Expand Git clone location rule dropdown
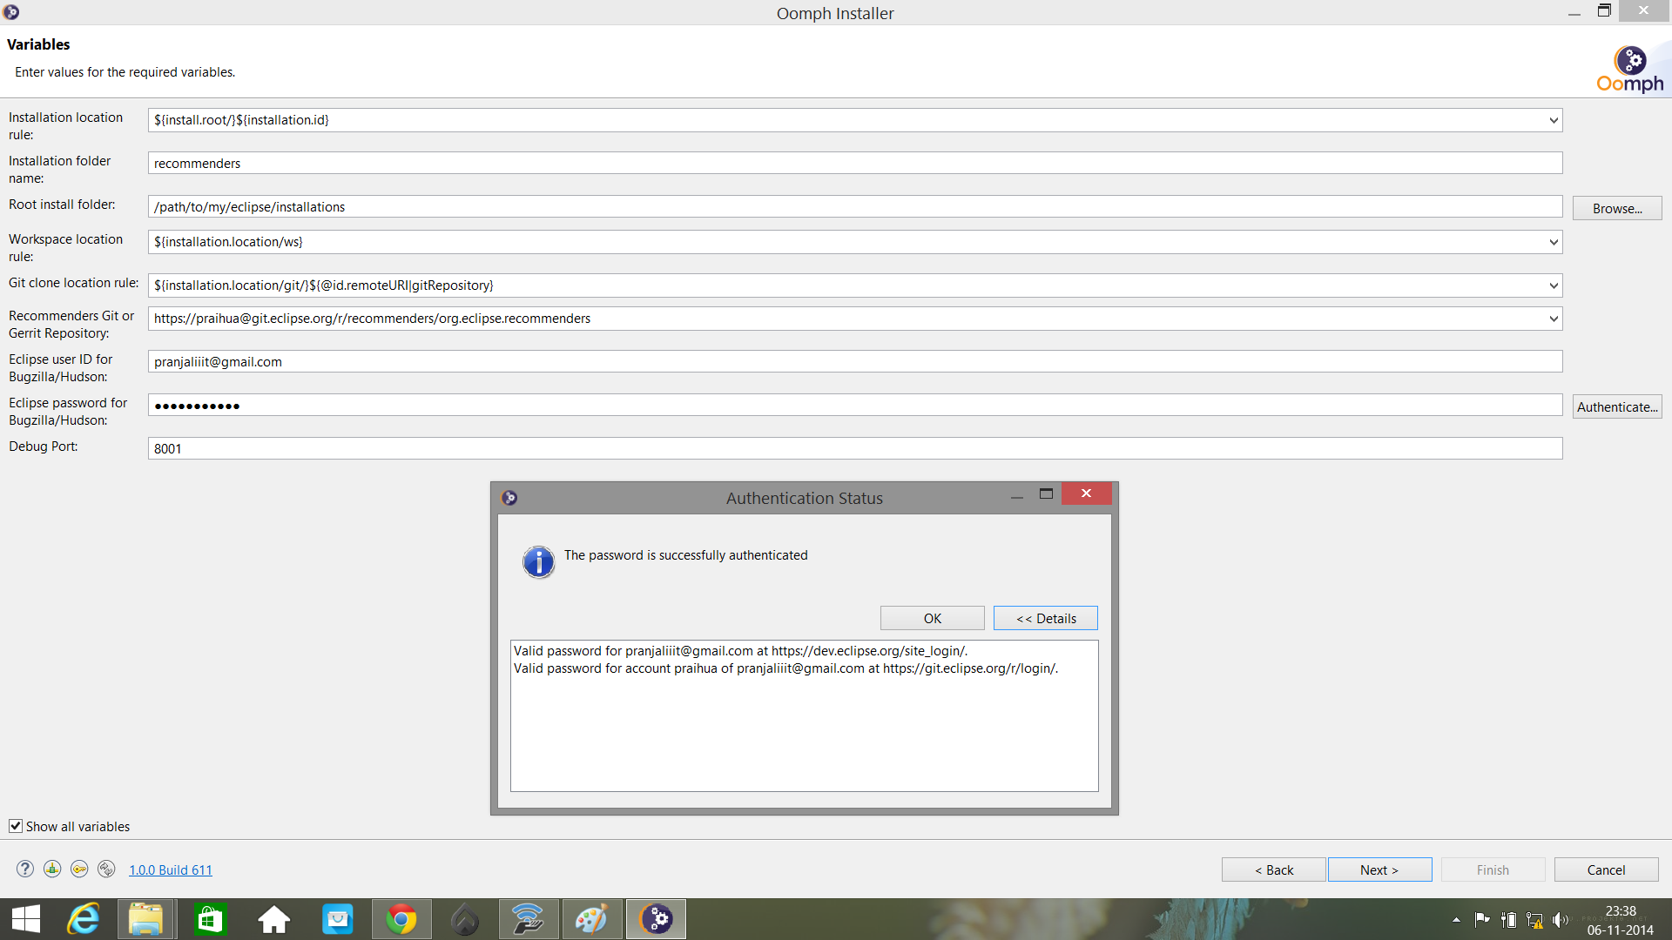Viewport: 1672px width, 940px height. click(x=1553, y=285)
